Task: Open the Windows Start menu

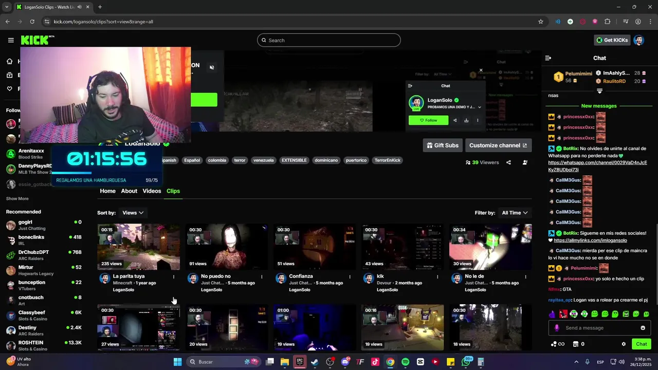Action: (177, 362)
